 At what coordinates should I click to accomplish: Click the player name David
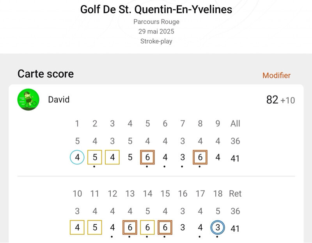(x=58, y=100)
